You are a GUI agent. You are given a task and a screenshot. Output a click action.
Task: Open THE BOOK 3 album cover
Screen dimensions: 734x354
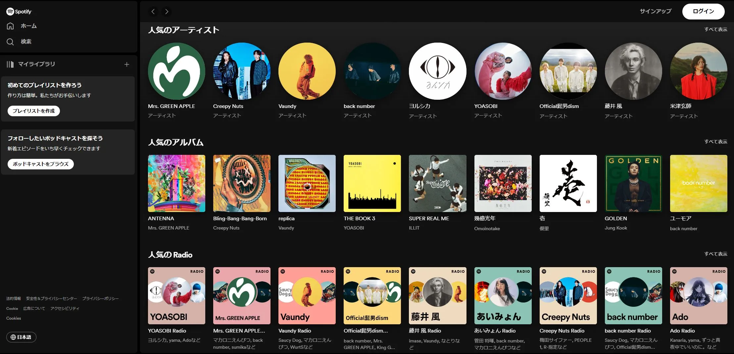point(372,183)
